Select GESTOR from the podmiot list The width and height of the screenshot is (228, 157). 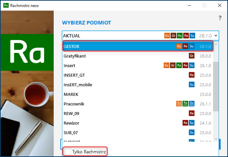(x=138, y=46)
